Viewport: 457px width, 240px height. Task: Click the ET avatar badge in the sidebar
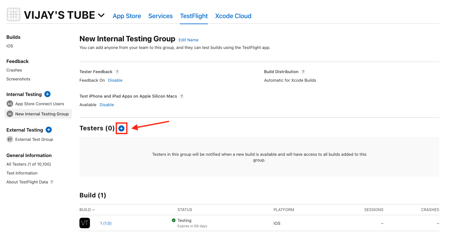tap(10, 139)
